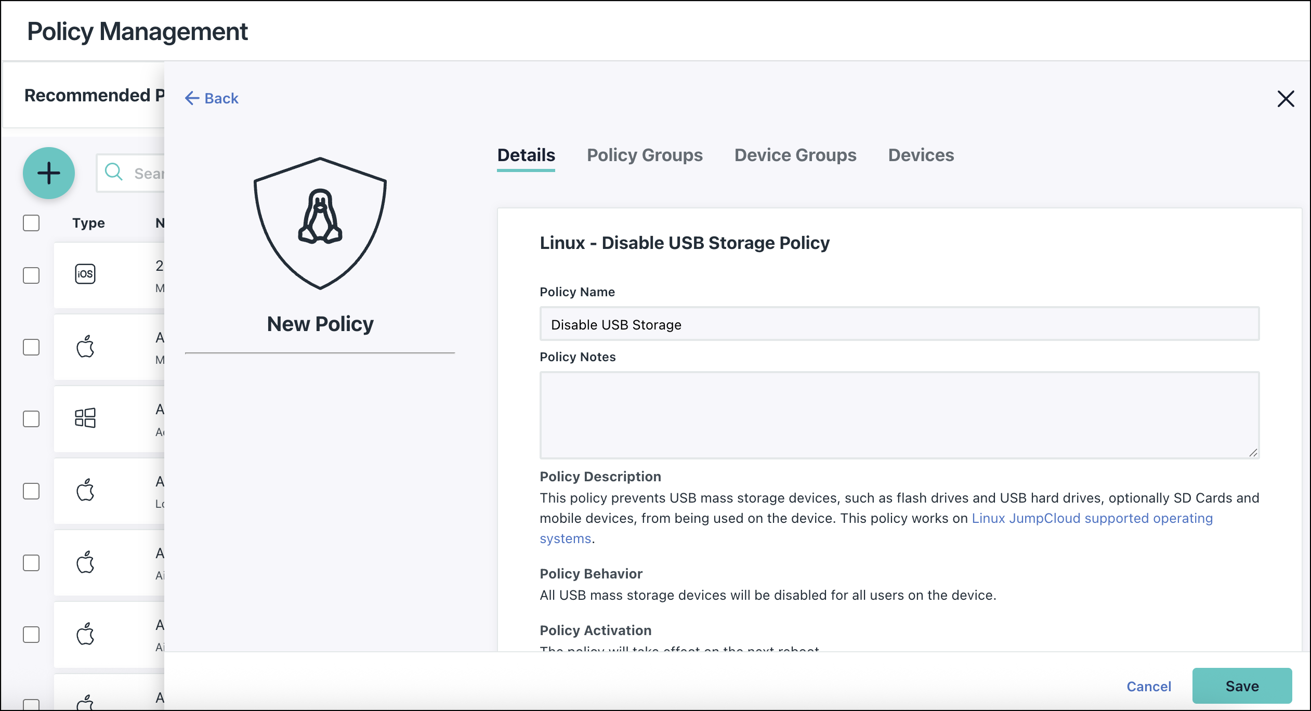This screenshot has height=711, width=1311.
Task: Click the search magnifier icon
Action: [x=114, y=173]
